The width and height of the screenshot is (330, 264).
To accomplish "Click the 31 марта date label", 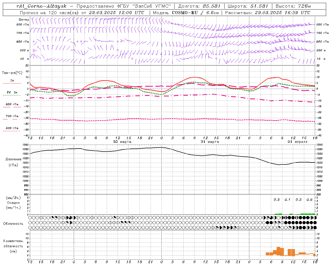I will click(x=210, y=142).
